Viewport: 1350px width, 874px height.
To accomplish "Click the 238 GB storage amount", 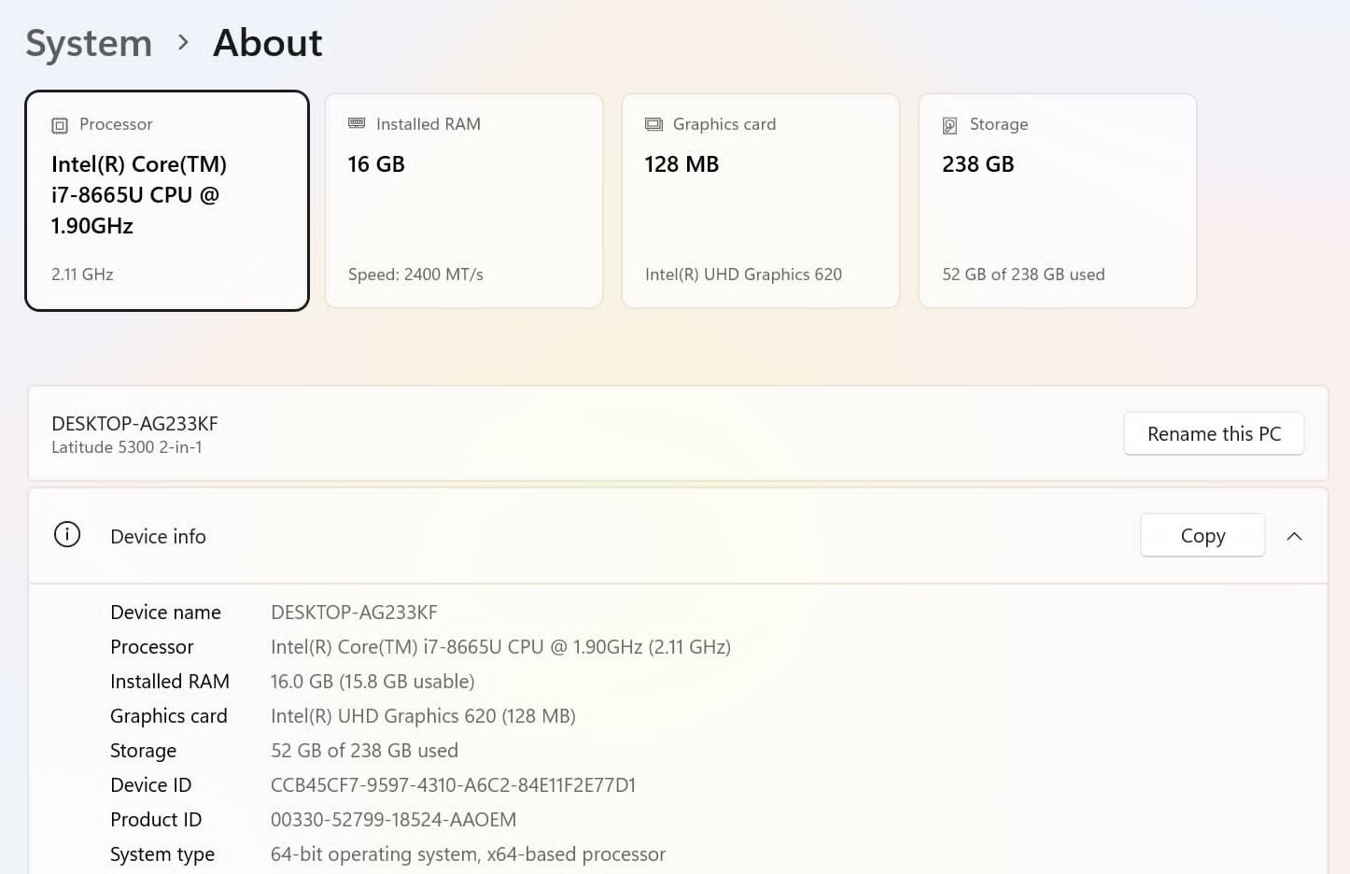I will point(977,164).
